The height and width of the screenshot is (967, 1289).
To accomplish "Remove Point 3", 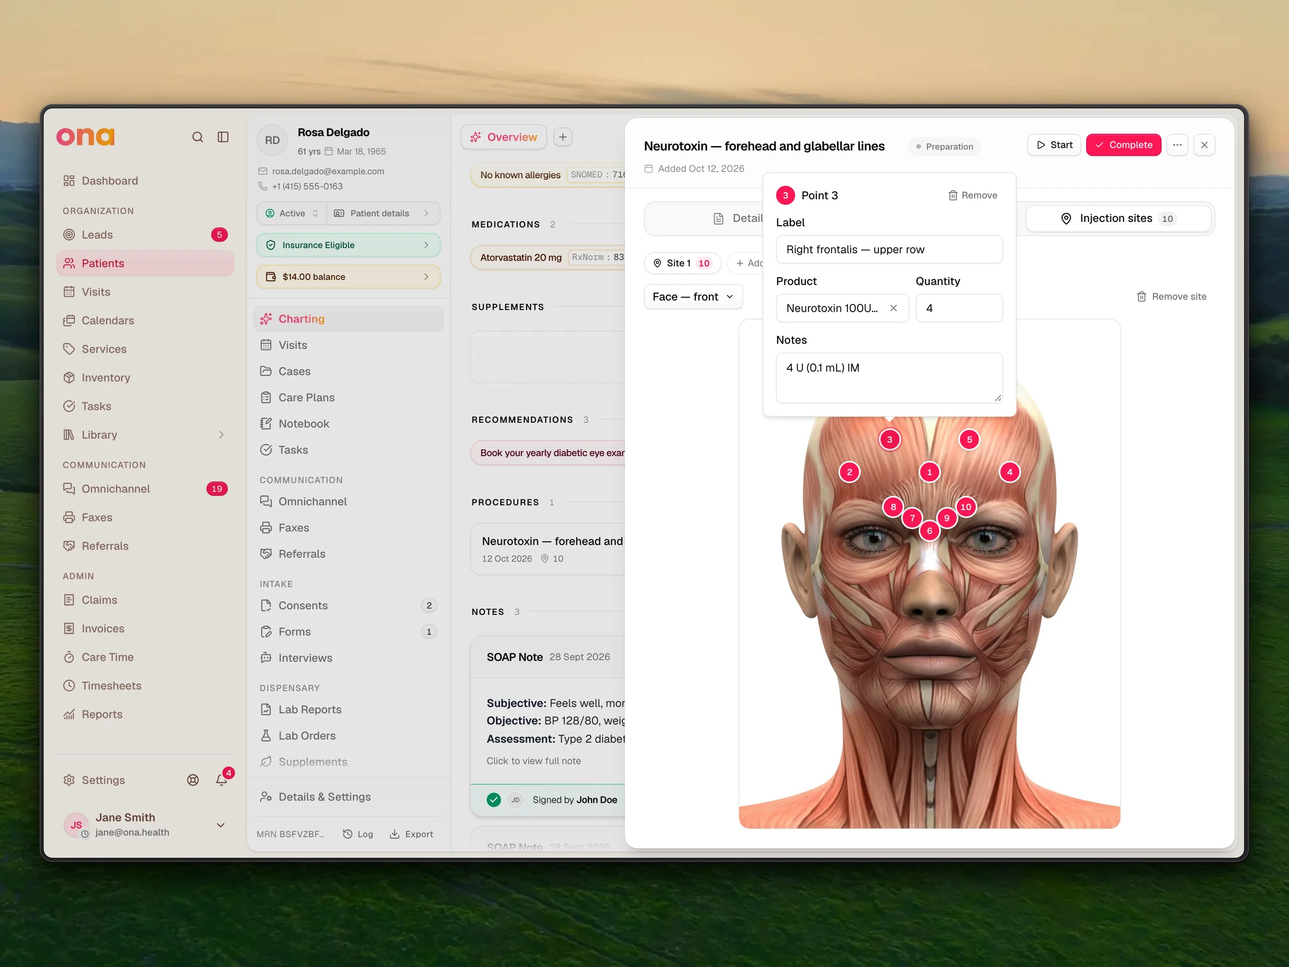I will [973, 195].
